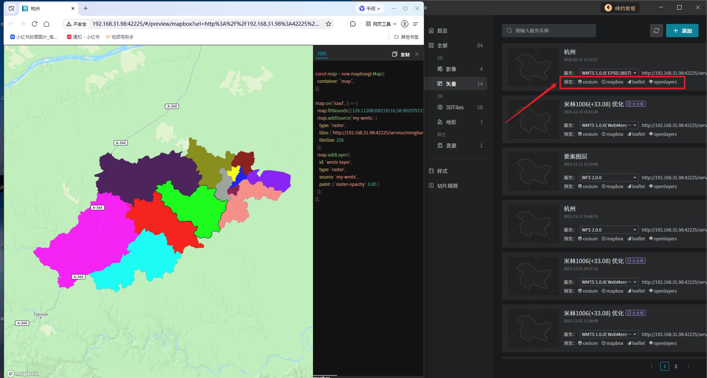Collapse the code panel with double chevron
The image size is (707, 378).
tap(417, 54)
